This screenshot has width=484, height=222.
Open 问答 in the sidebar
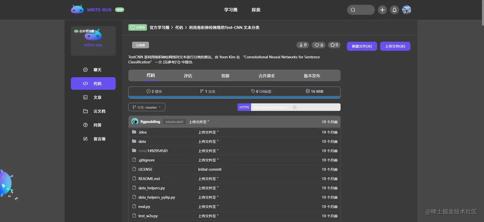93,125
